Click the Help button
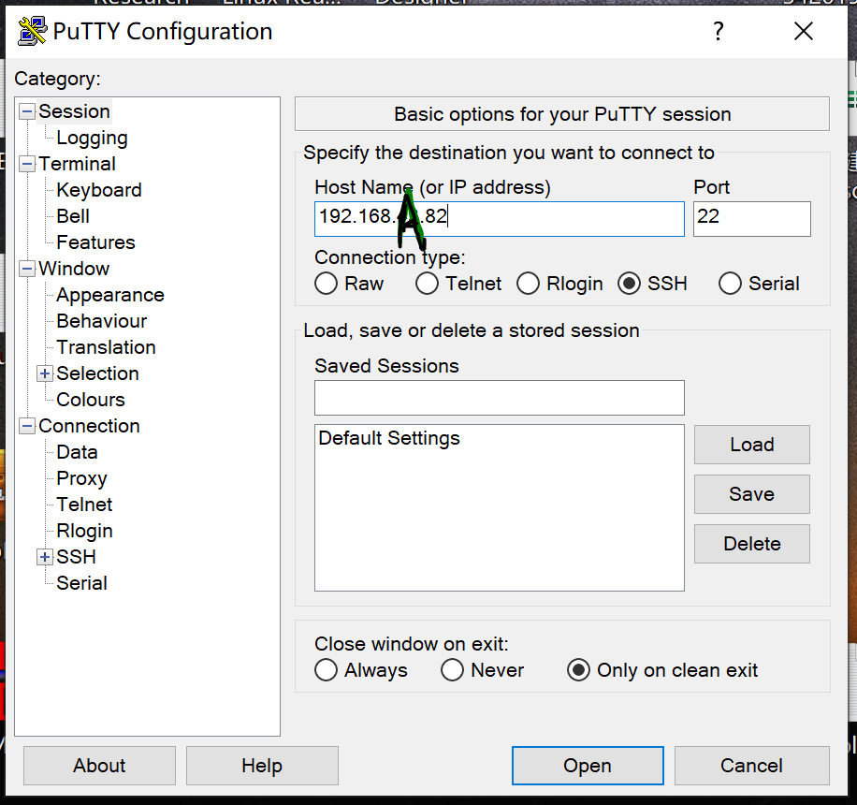Viewport: 857px width, 805px height. [262, 766]
